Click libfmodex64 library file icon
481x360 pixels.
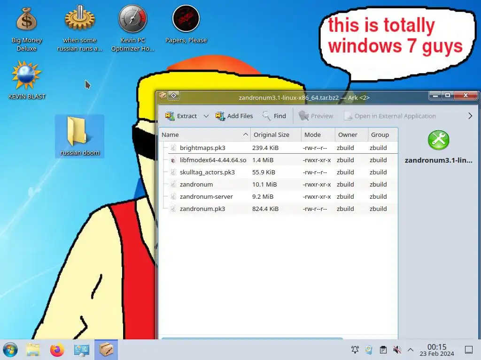coord(173,160)
